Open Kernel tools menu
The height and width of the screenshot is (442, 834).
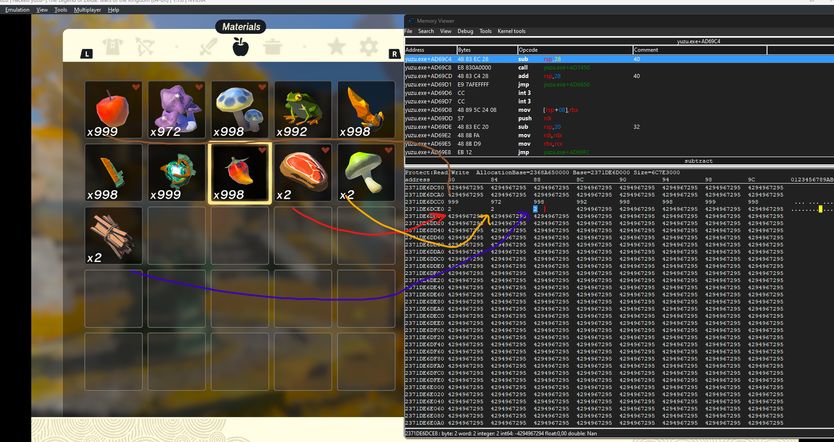coord(512,31)
